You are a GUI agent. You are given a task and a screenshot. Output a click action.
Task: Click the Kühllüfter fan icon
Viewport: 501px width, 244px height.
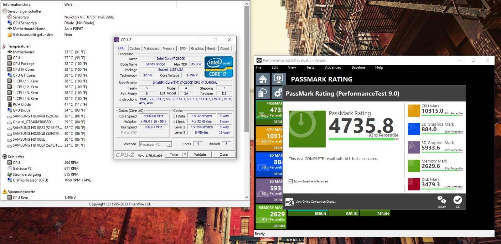pyautogui.click(x=5, y=157)
